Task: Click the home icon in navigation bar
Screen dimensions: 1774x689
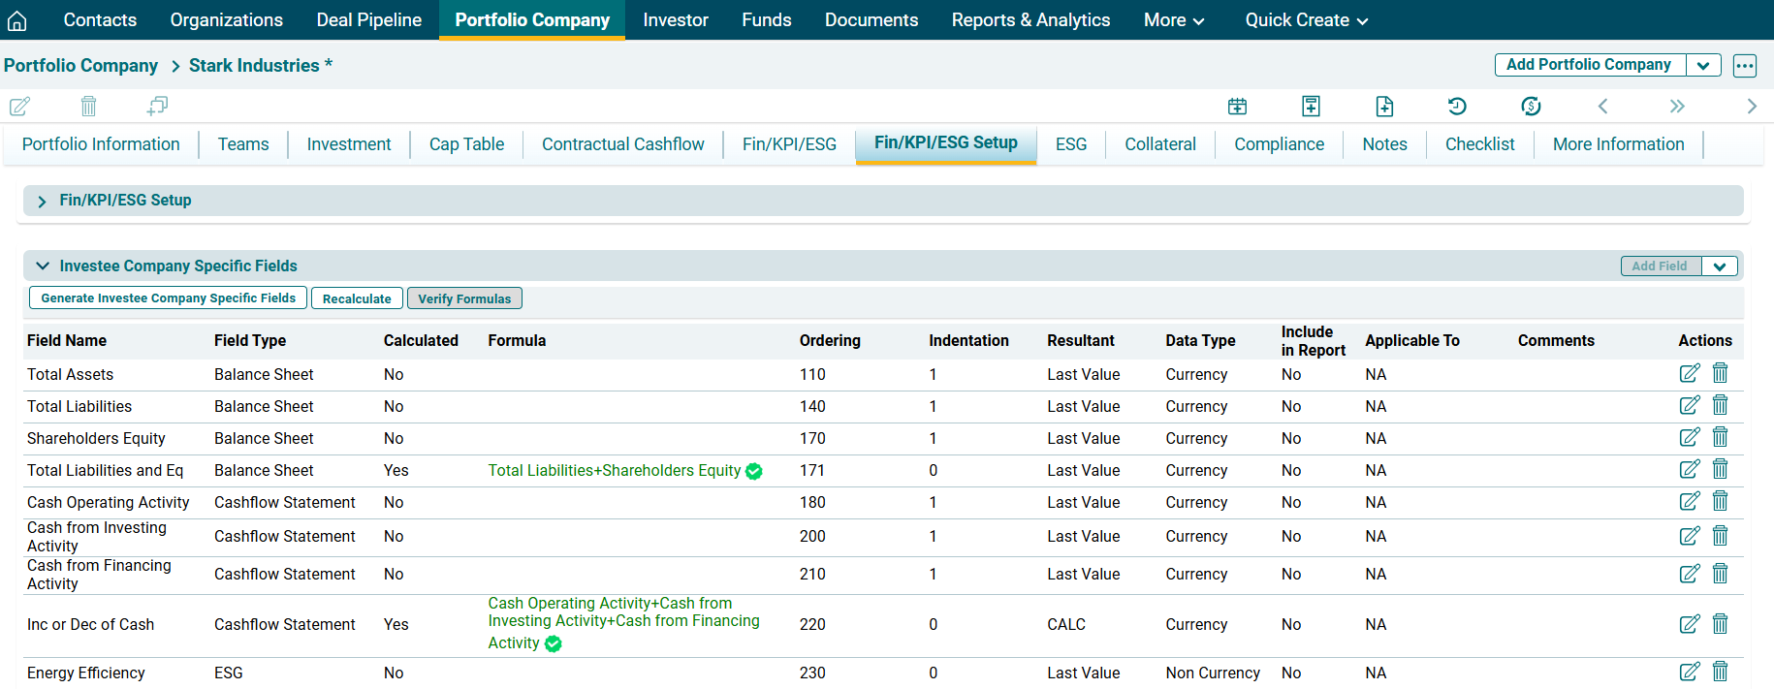Action: (17, 20)
